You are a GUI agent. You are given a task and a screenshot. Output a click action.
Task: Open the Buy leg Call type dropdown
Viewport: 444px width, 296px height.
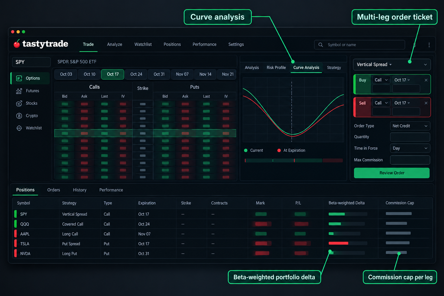pyautogui.click(x=381, y=80)
